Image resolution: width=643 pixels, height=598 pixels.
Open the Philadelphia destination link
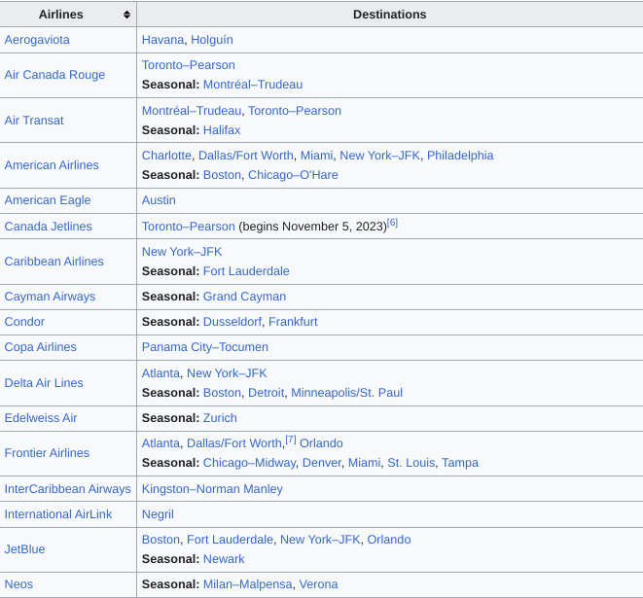[460, 156]
